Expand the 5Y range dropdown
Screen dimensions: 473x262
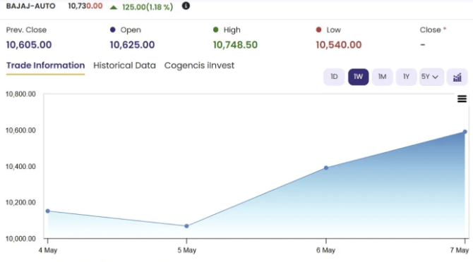(431, 77)
